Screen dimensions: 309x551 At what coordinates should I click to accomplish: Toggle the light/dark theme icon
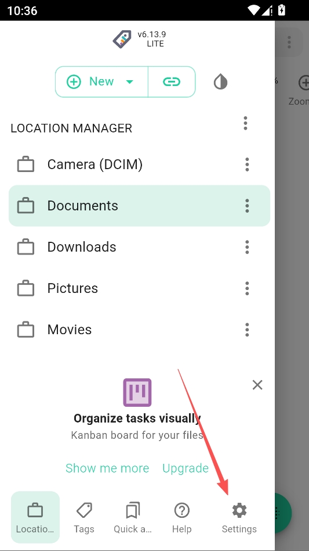click(220, 82)
